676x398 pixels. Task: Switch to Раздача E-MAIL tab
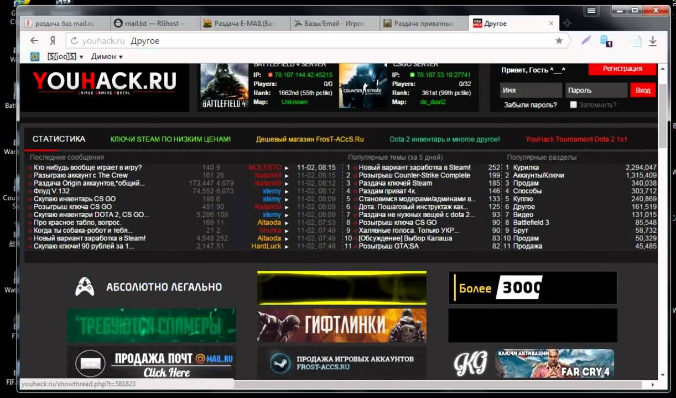coord(244,23)
